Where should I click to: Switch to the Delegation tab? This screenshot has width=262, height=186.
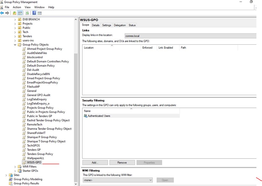(x=120, y=25)
